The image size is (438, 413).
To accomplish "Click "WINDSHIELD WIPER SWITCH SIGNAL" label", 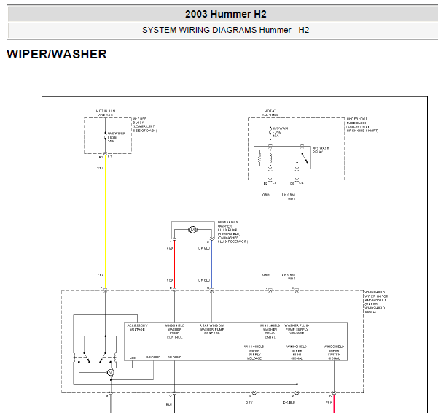I will (334, 352).
